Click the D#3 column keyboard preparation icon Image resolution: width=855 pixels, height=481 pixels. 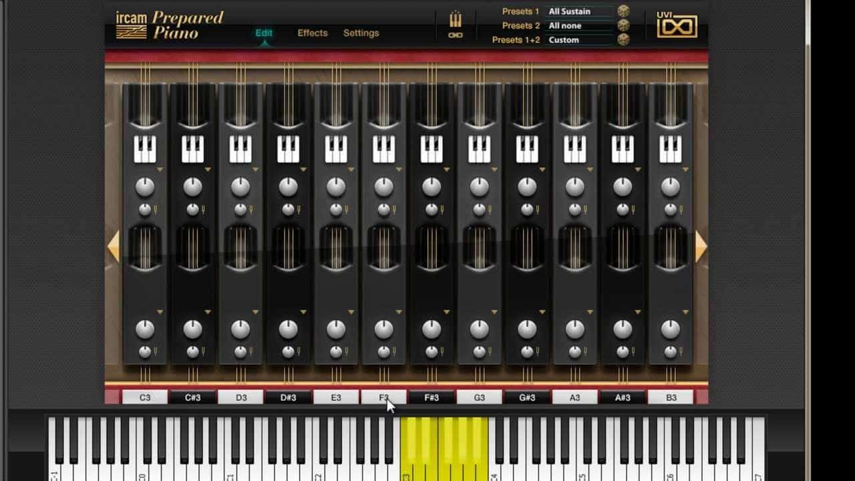289,150
